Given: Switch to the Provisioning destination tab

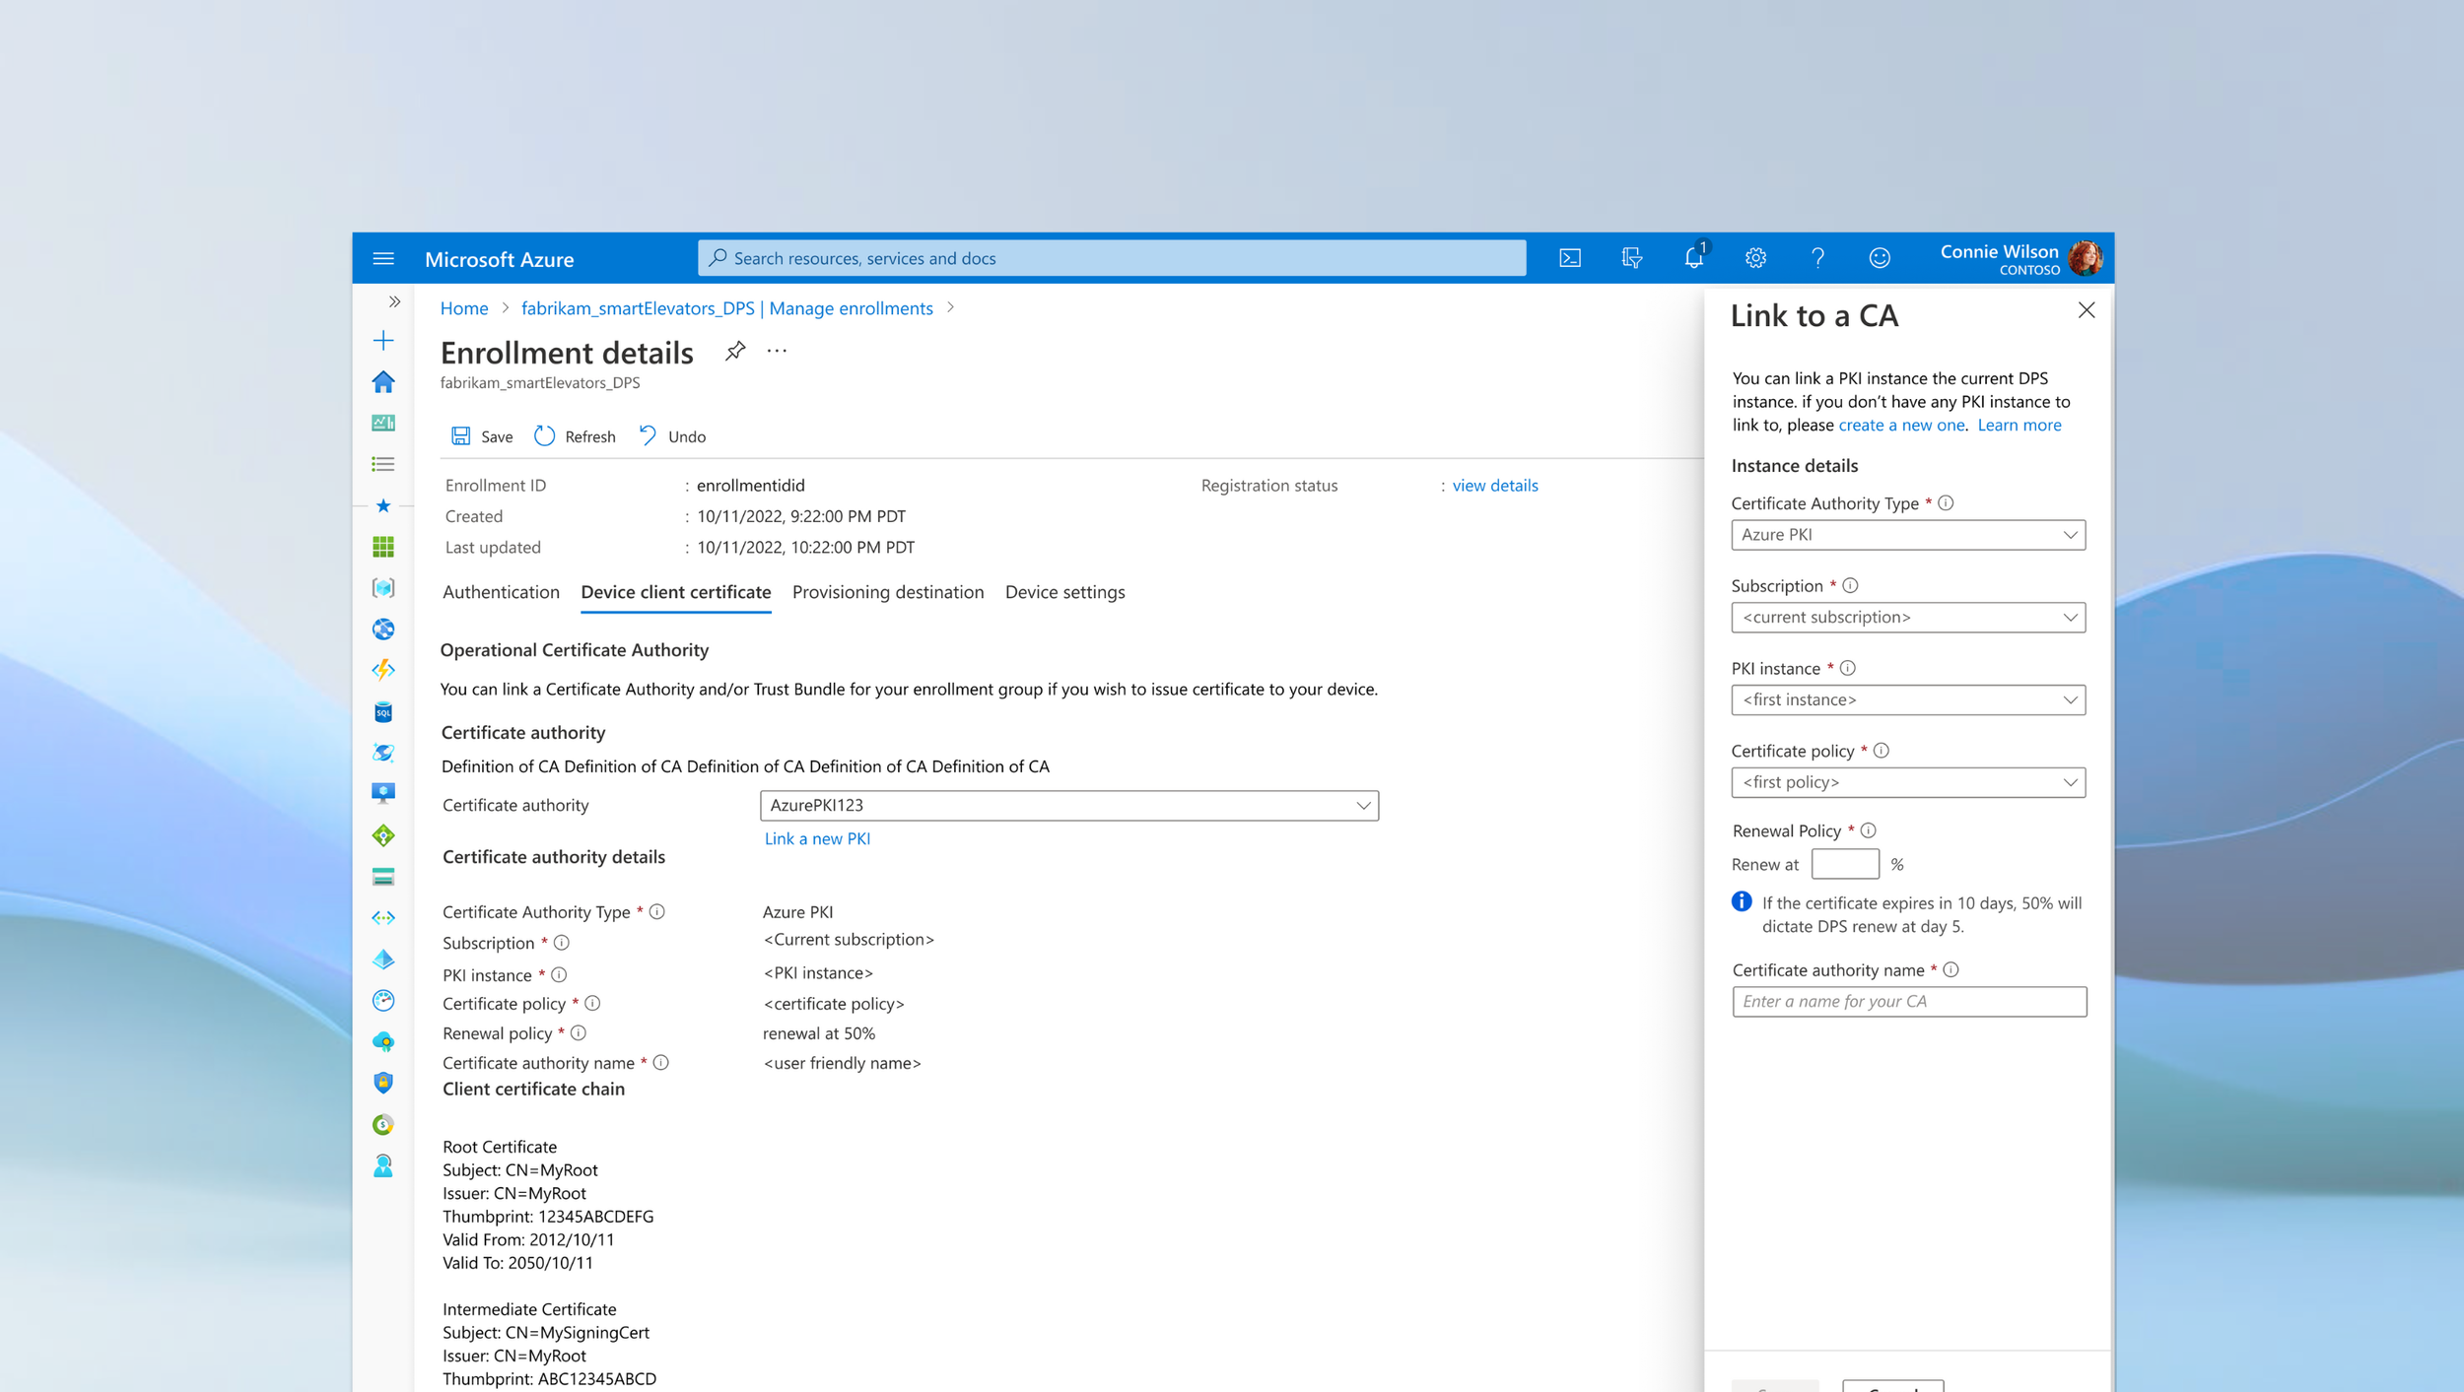Looking at the screenshot, I should [887, 592].
